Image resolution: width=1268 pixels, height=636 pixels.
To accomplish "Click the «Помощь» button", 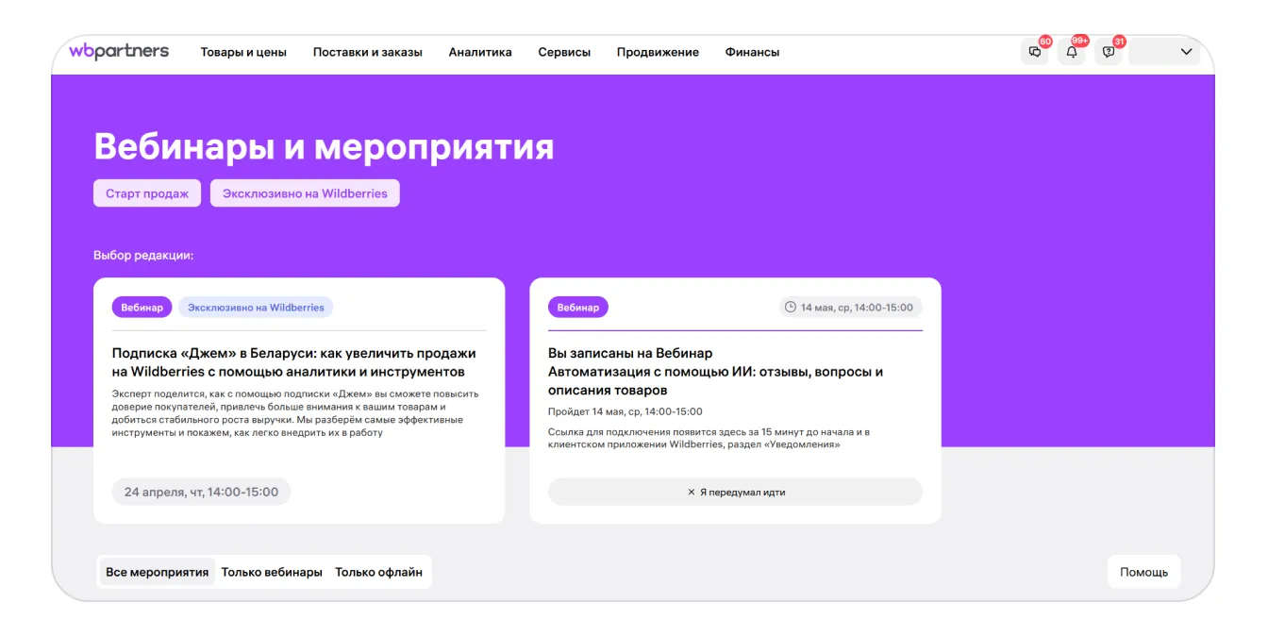I will tap(1143, 572).
